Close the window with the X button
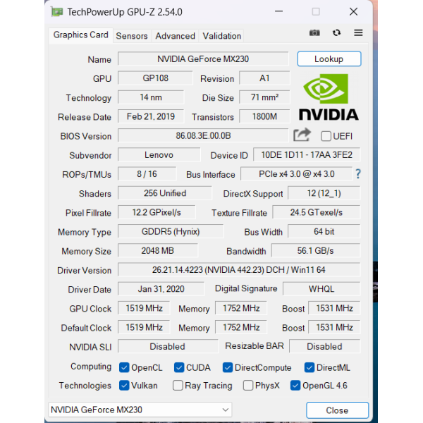423x423 pixels. (x=353, y=11)
